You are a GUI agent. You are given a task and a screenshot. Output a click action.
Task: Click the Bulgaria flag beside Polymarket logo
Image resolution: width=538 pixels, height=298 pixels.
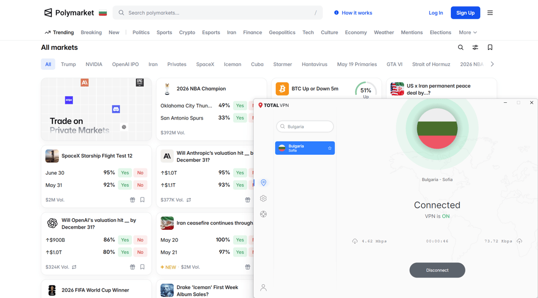point(102,13)
